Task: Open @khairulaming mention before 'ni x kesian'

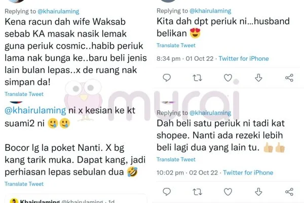Action: point(35,110)
